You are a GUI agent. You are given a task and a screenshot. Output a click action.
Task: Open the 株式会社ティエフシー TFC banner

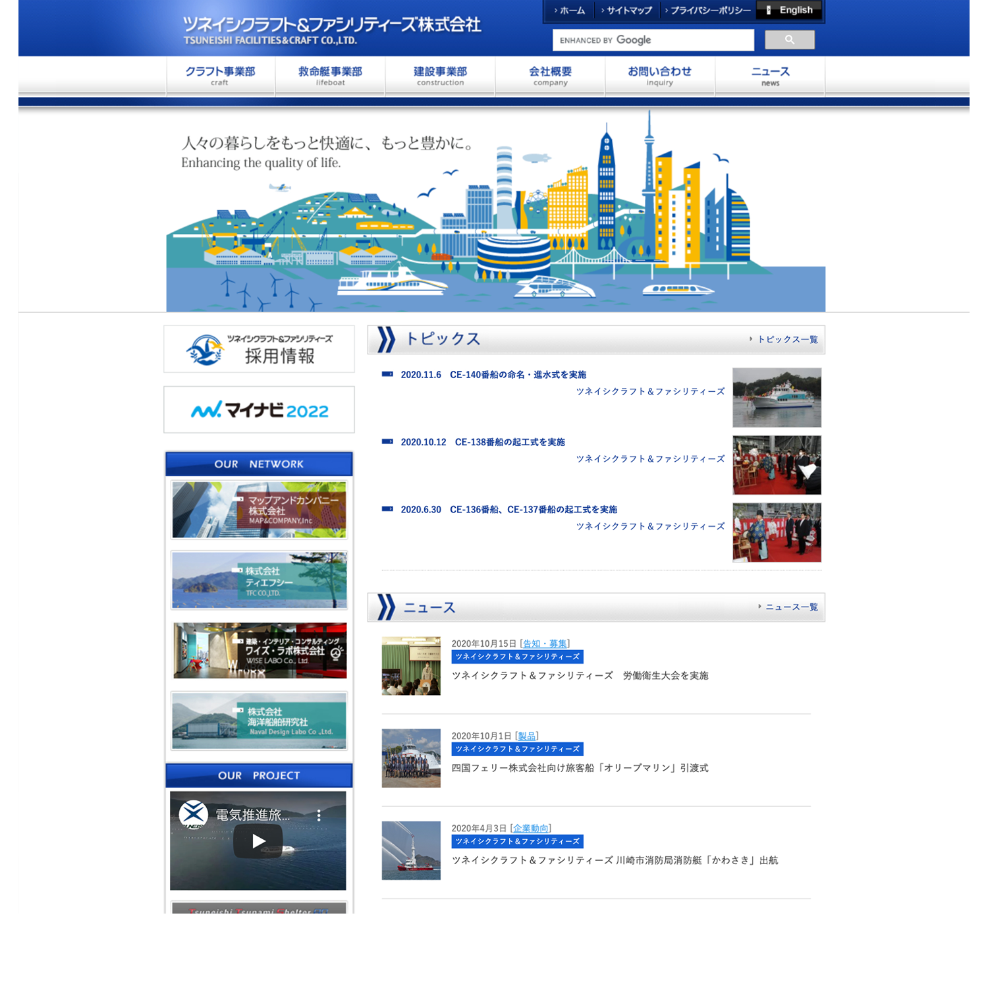click(x=259, y=580)
